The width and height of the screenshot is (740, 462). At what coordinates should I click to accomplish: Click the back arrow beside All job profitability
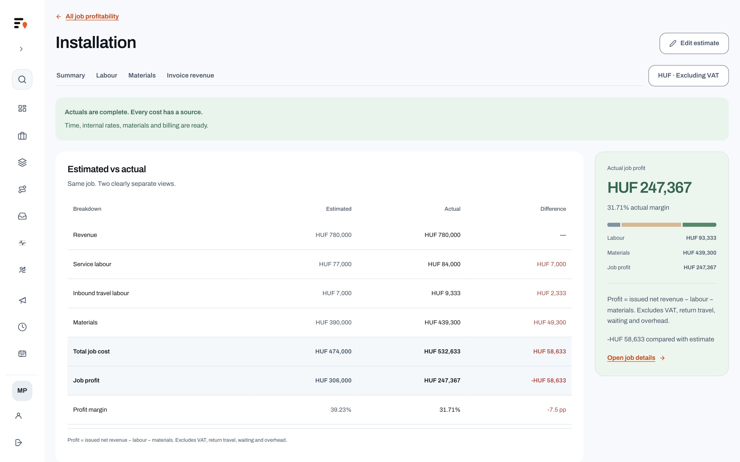pos(59,16)
